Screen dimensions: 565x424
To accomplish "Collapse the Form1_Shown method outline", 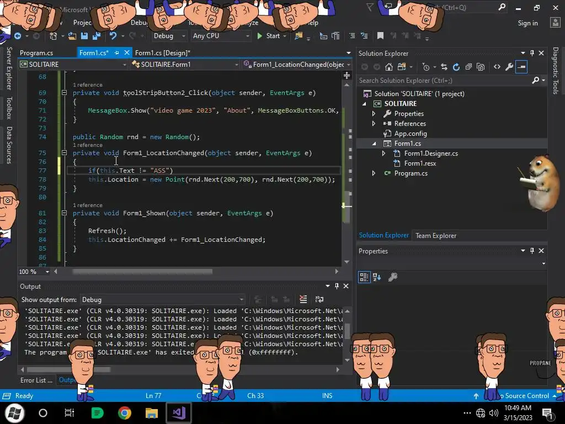I will click(x=64, y=213).
